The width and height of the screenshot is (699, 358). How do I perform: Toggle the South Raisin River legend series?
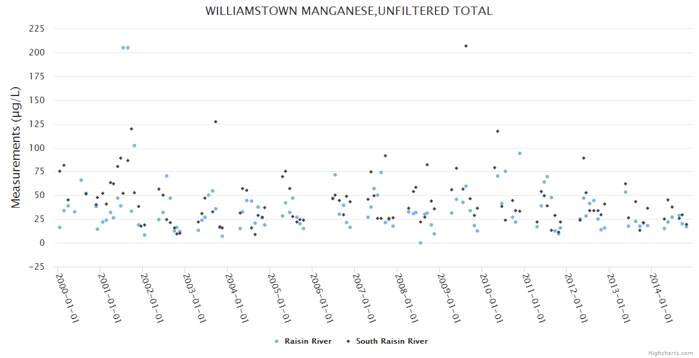[391, 341]
